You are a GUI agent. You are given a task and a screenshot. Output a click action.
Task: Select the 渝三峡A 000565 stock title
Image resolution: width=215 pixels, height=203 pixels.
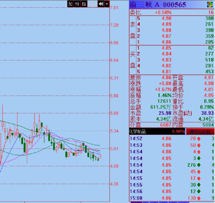pyautogui.click(x=158, y=5)
